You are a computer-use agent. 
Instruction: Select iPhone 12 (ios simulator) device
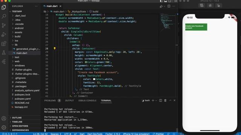pos(136,134)
